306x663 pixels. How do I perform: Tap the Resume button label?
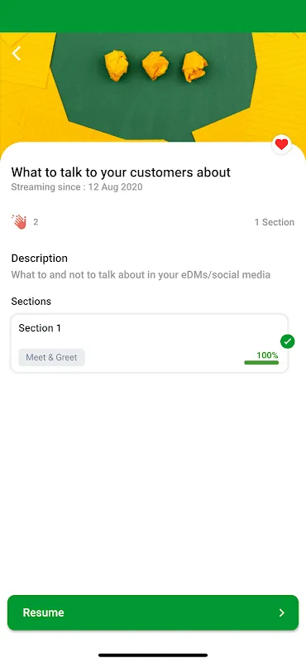pos(44,612)
